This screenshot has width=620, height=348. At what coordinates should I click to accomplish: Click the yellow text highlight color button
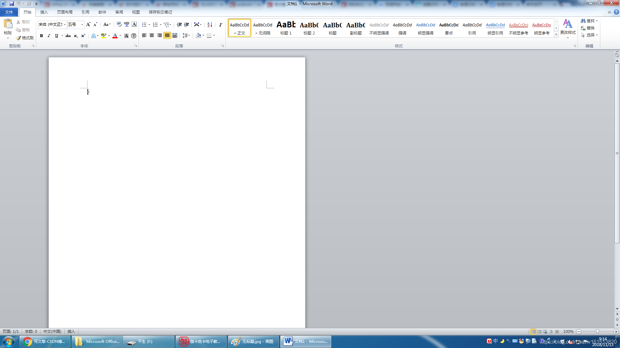click(x=103, y=36)
